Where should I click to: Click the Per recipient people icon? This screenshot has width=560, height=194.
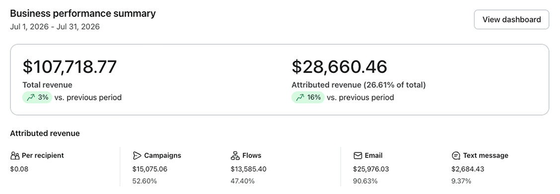pos(14,155)
